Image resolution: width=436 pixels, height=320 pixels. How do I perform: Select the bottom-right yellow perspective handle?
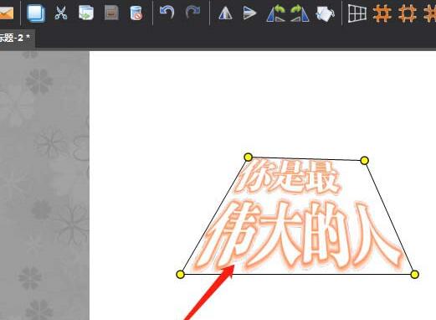point(414,275)
